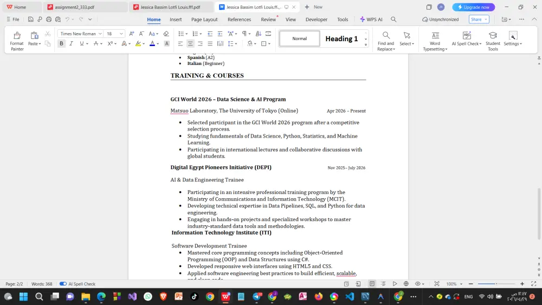Expand the bullet list dropdown arrow

186,34
